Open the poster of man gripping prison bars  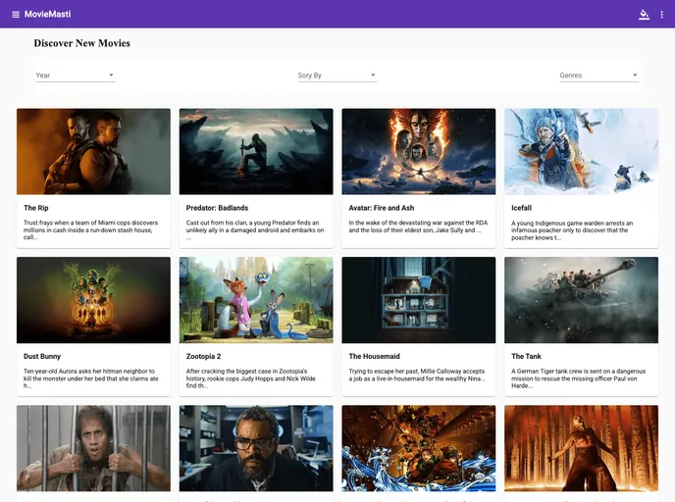[x=93, y=448]
